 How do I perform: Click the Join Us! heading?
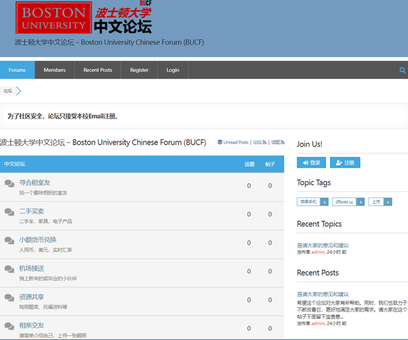pyautogui.click(x=309, y=144)
